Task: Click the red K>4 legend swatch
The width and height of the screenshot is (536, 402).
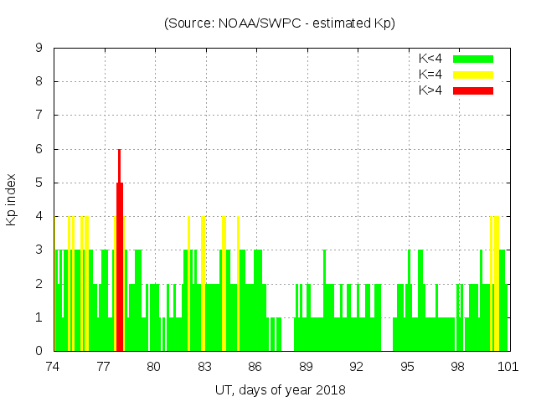Action: pyautogui.click(x=473, y=90)
